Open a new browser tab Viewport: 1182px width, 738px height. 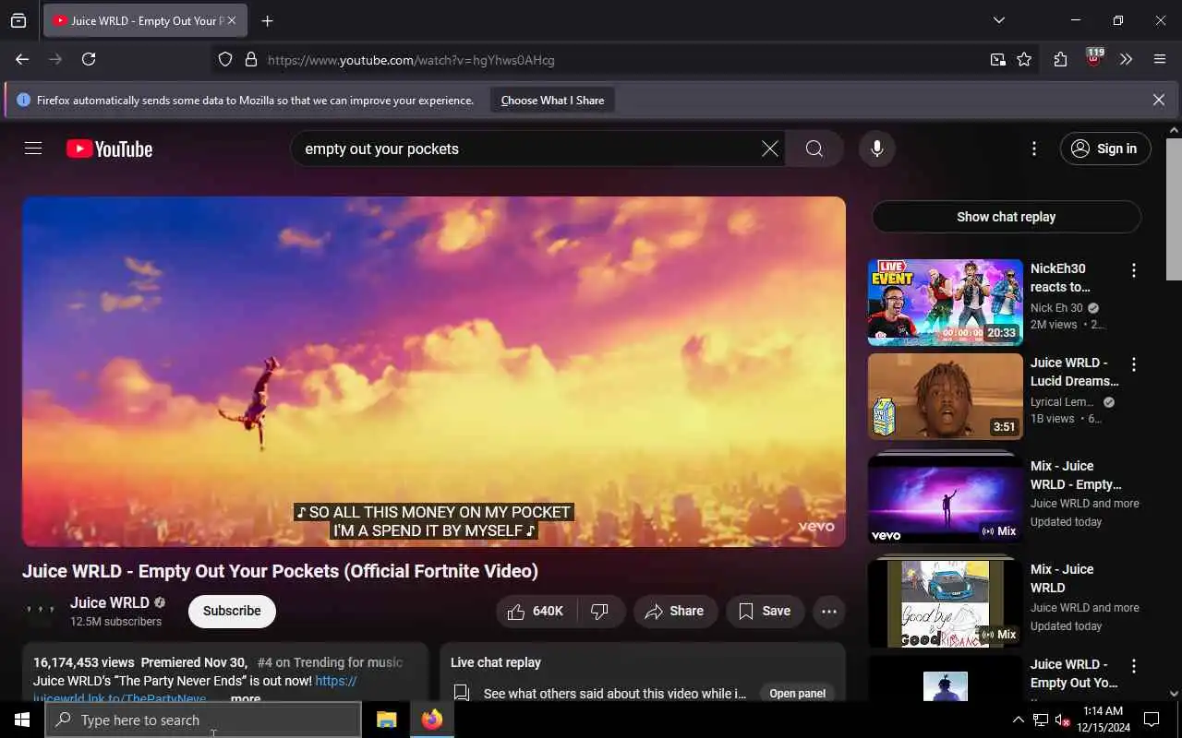click(x=268, y=20)
